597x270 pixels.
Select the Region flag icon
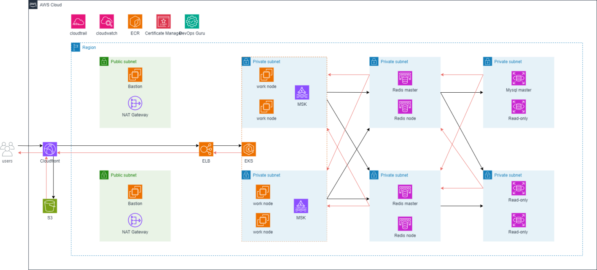pos(76,48)
